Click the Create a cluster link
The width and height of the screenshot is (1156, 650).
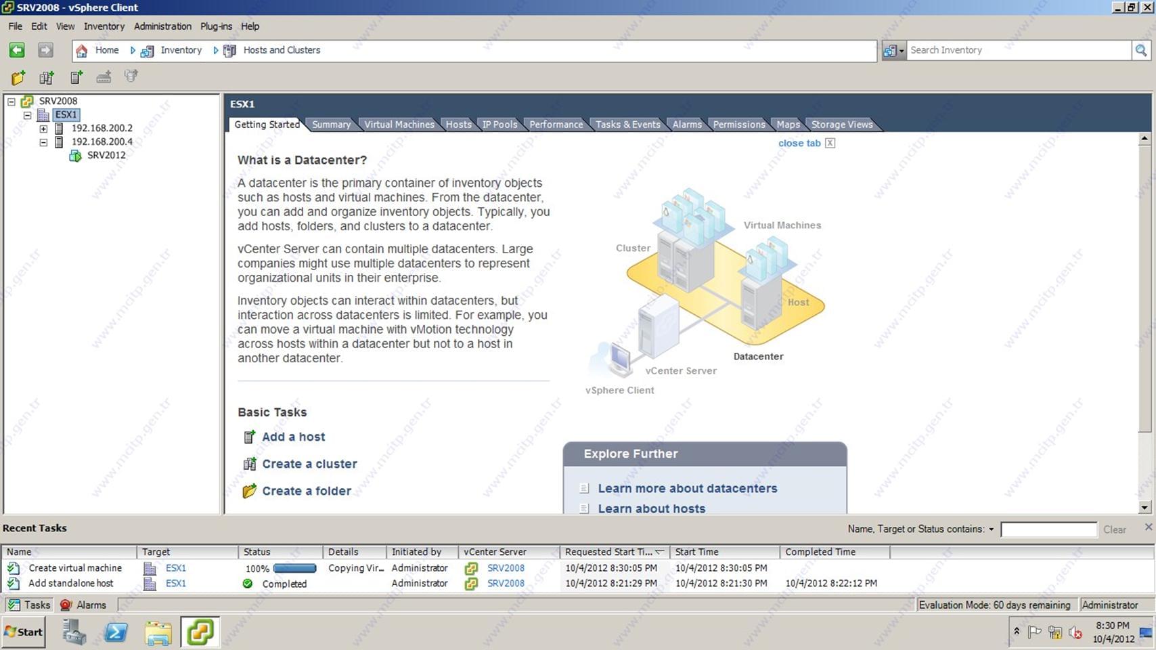click(x=309, y=464)
